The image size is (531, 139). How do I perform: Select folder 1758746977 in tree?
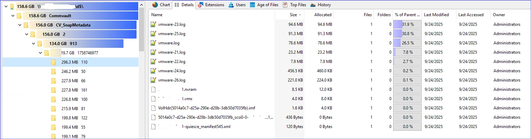[74, 53]
